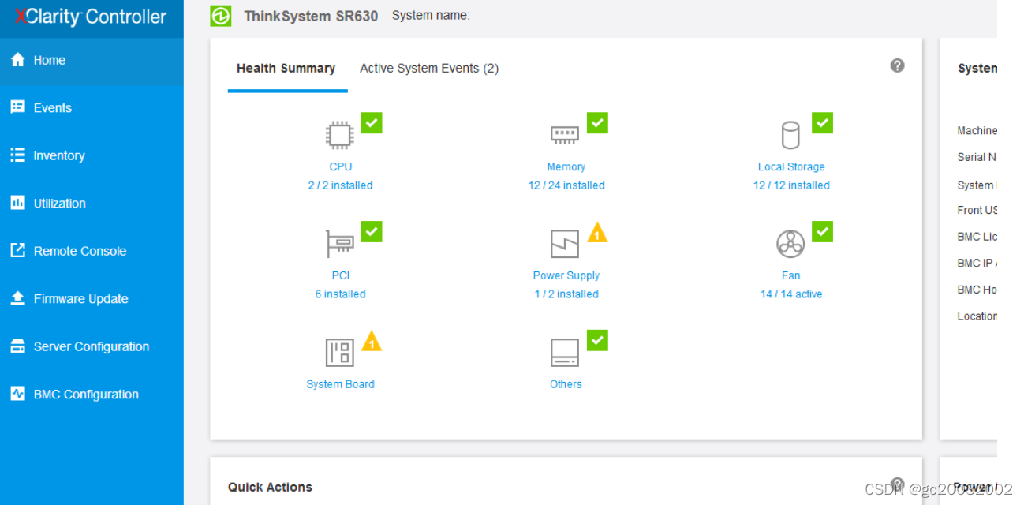Open help for Quick Actions panel

(x=897, y=484)
